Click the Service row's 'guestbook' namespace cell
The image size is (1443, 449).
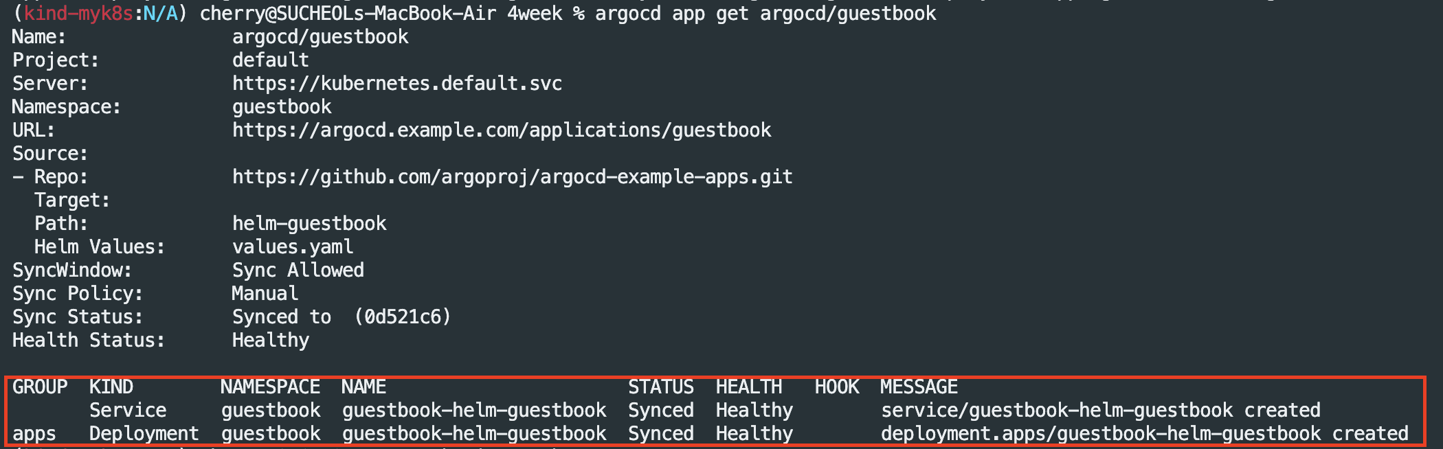coord(271,411)
